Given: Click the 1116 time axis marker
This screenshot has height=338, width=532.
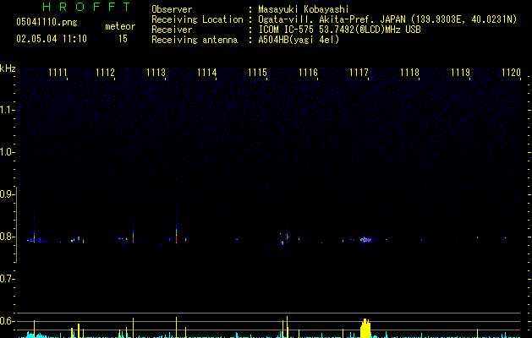Looking at the screenshot, I should pyautogui.click(x=308, y=73).
